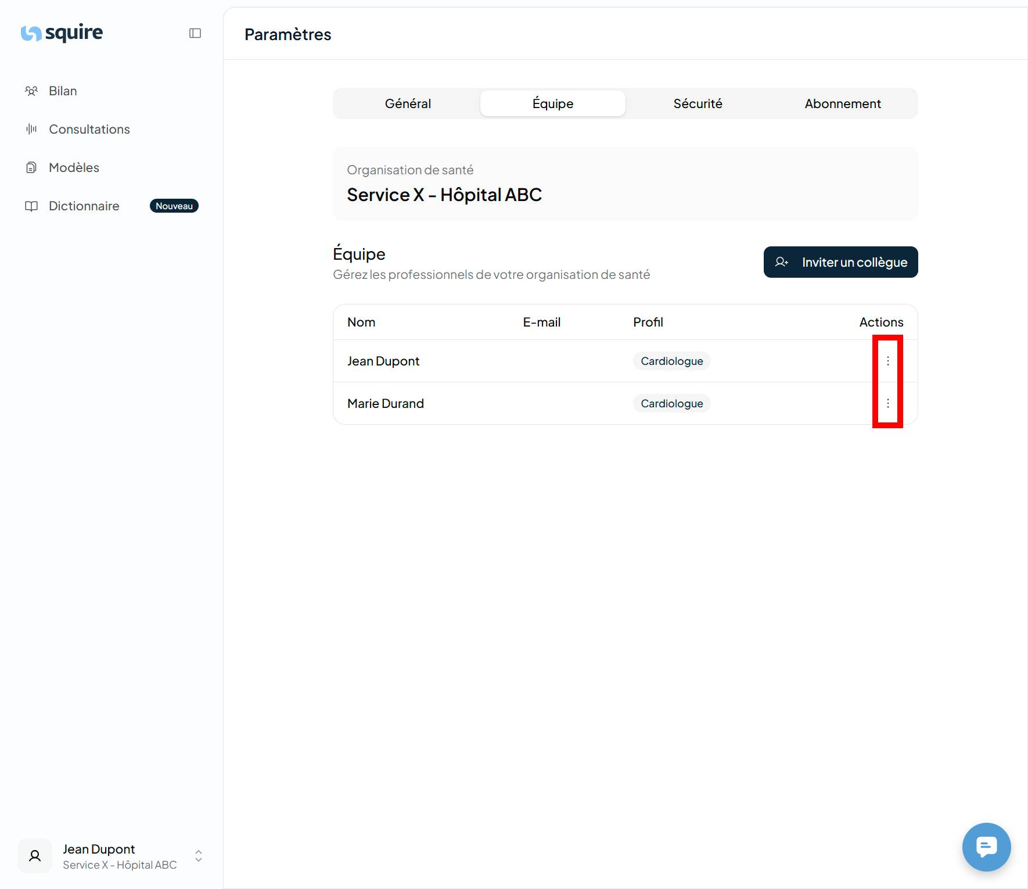Expand the Jean Dupont account switcher
Screen dimensions: 1028x889
coord(199,856)
